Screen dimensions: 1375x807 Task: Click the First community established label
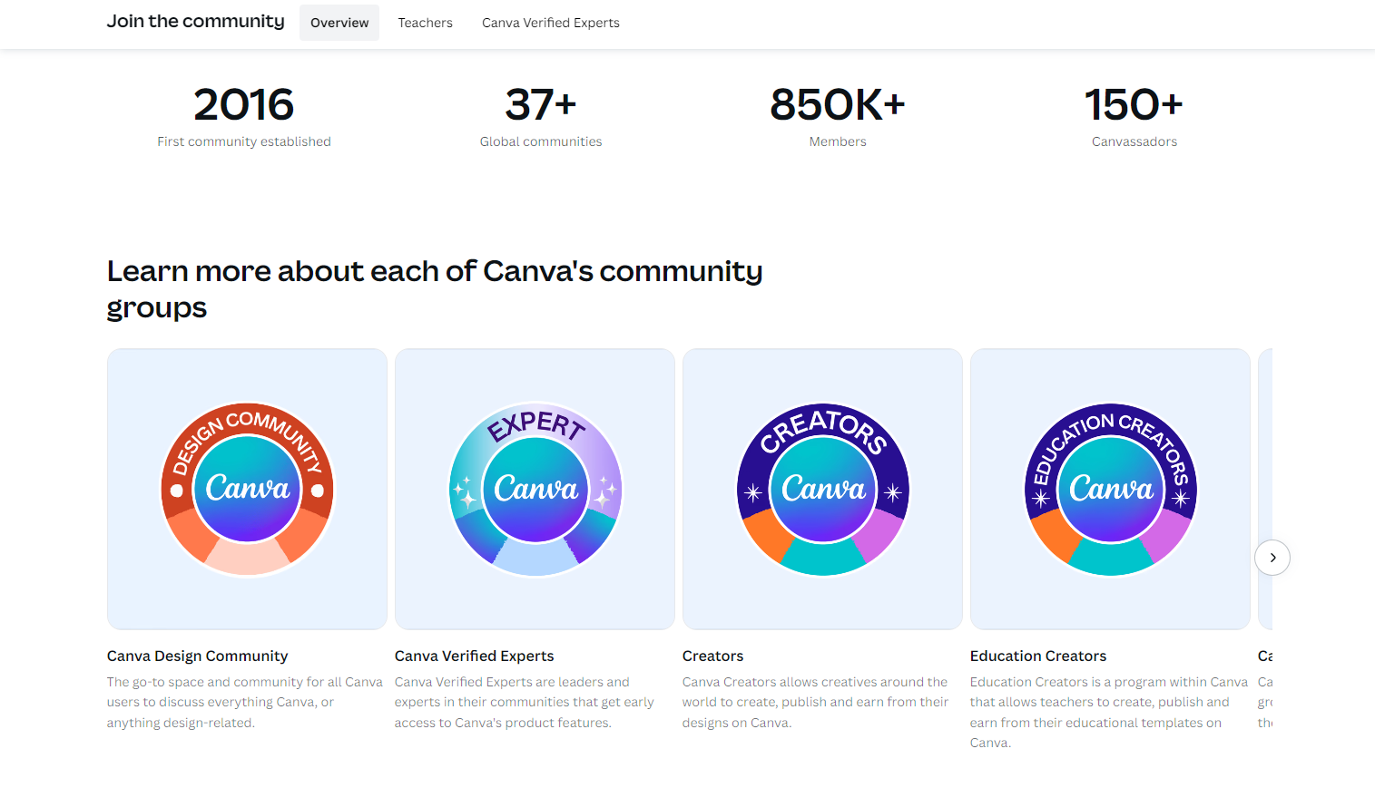pyautogui.click(x=244, y=141)
